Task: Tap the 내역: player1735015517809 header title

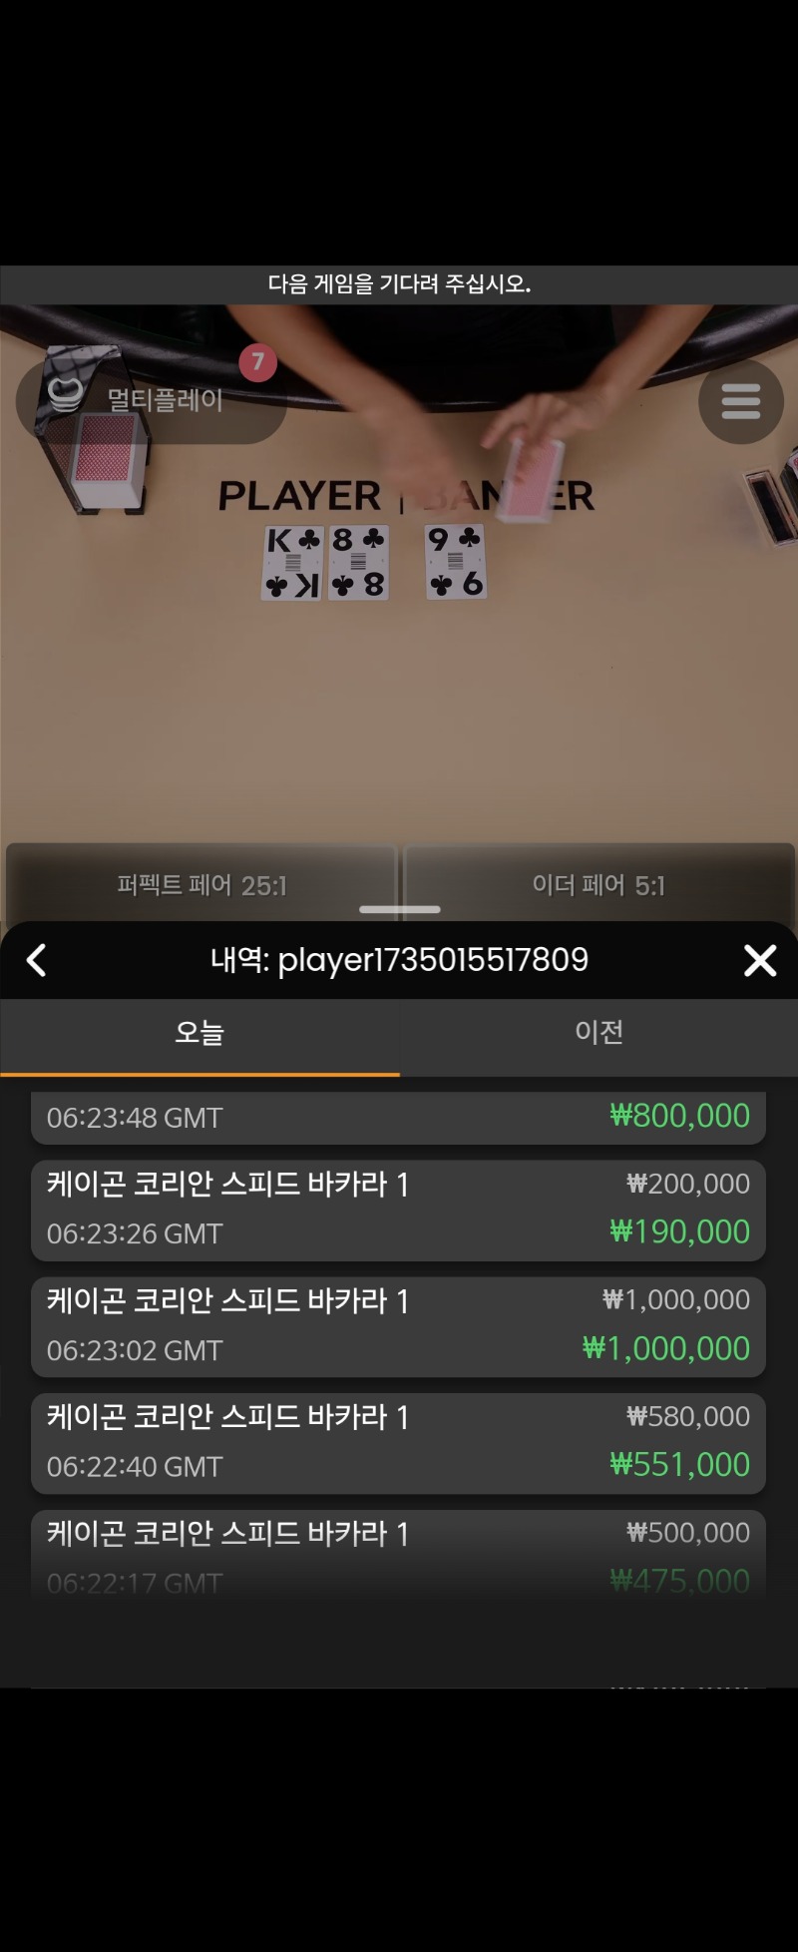Action: tap(399, 960)
